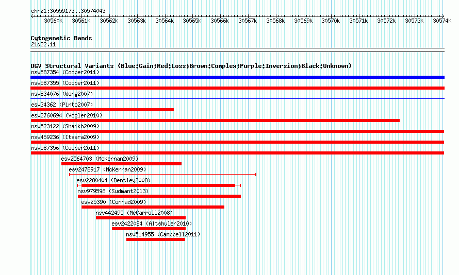Click the 30572k ruler mark
Screen dimensions: 459x275
point(386,21)
